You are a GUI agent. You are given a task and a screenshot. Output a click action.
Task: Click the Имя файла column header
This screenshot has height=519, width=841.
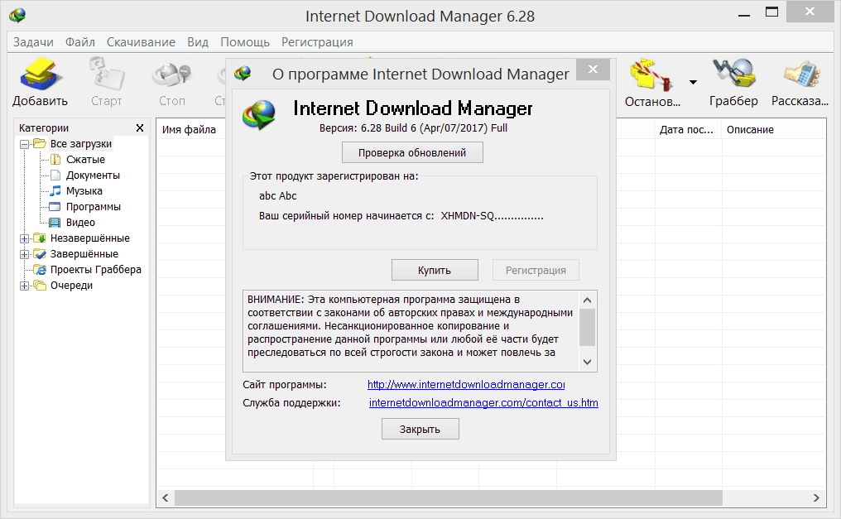pyautogui.click(x=190, y=129)
